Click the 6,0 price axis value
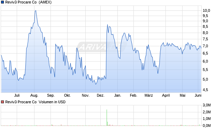 (205, 61)
